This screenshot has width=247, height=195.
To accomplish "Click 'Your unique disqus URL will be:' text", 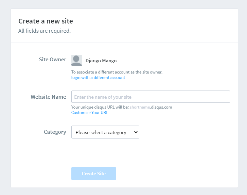I will point(100,107).
